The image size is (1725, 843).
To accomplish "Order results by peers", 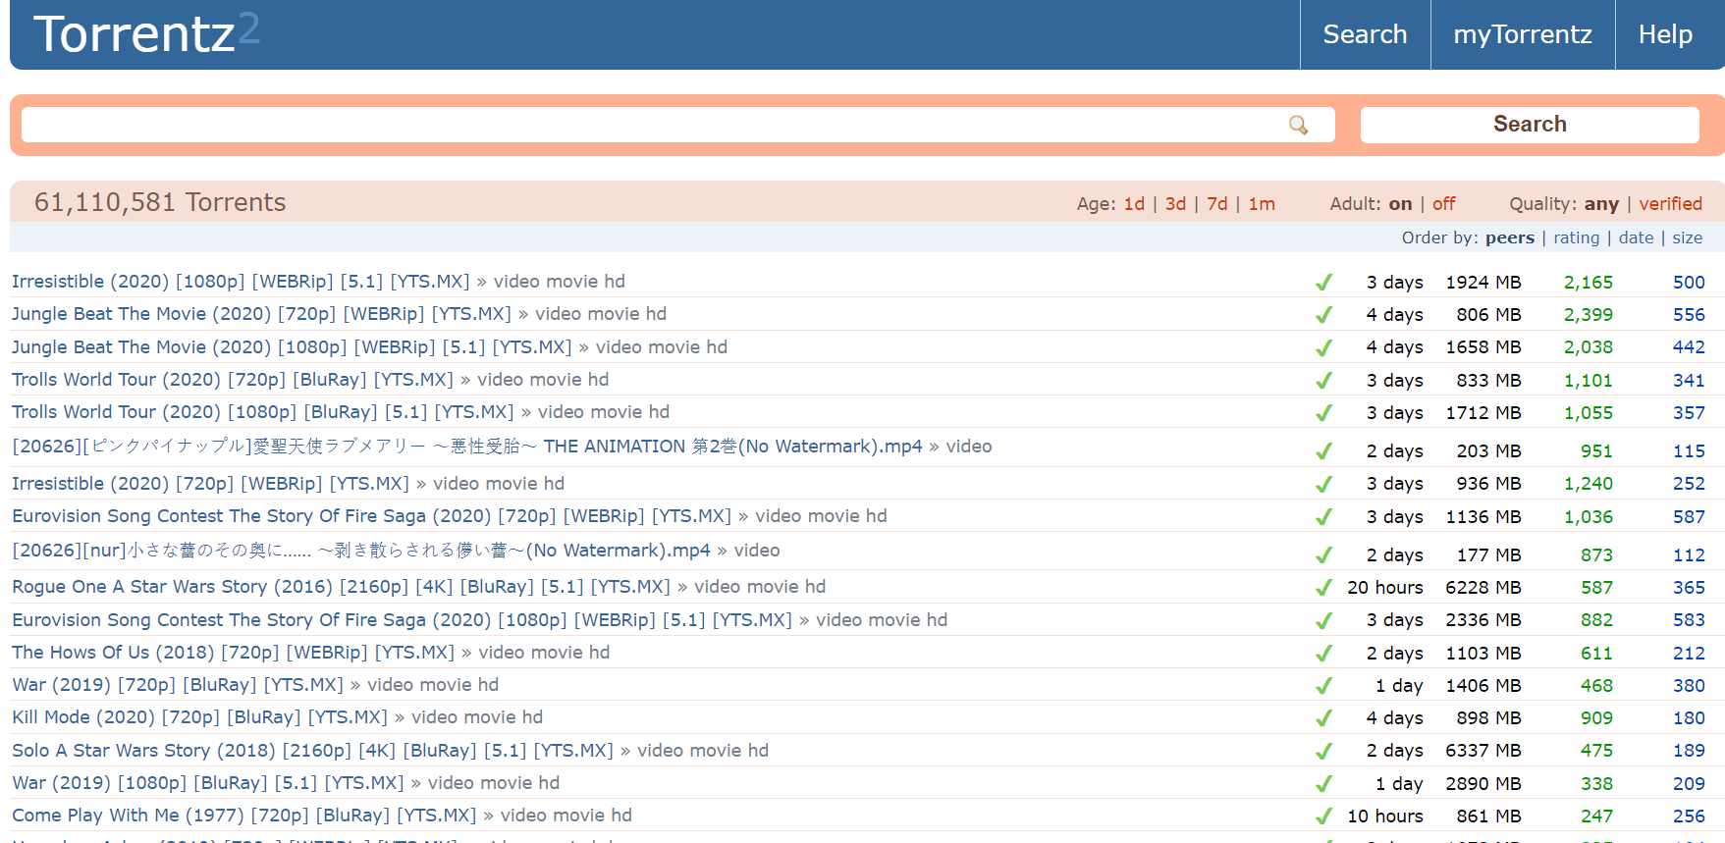I will click(1510, 237).
